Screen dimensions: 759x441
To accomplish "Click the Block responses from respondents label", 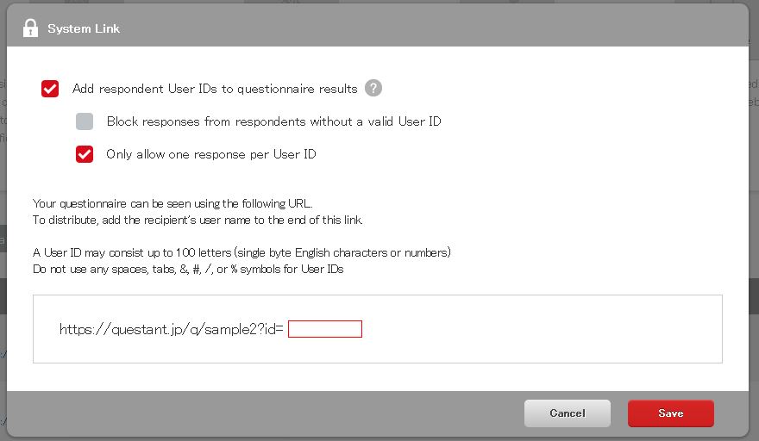I will point(273,121).
